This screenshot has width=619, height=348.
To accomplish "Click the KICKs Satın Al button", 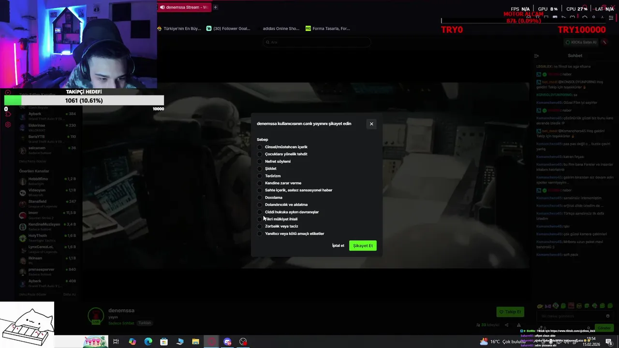I will tap(582, 42).
